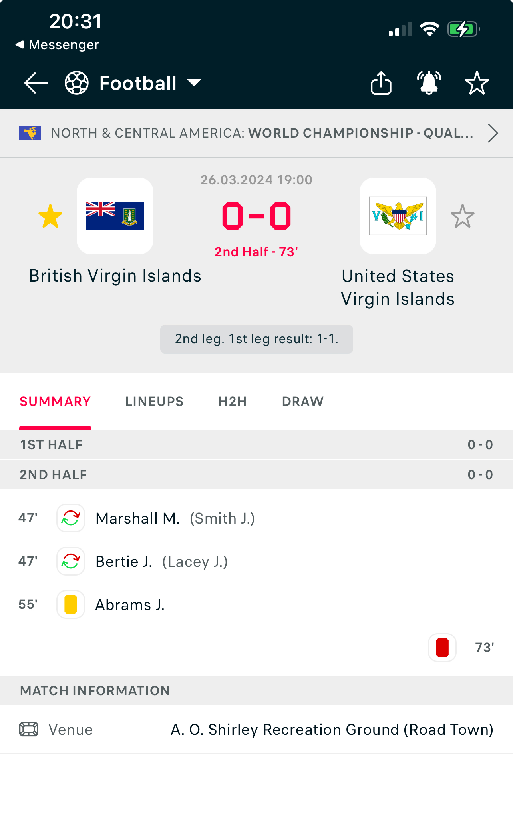Click the football sport icon
Image resolution: width=513 pixels, height=828 pixels.
click(x=77, y=83)
